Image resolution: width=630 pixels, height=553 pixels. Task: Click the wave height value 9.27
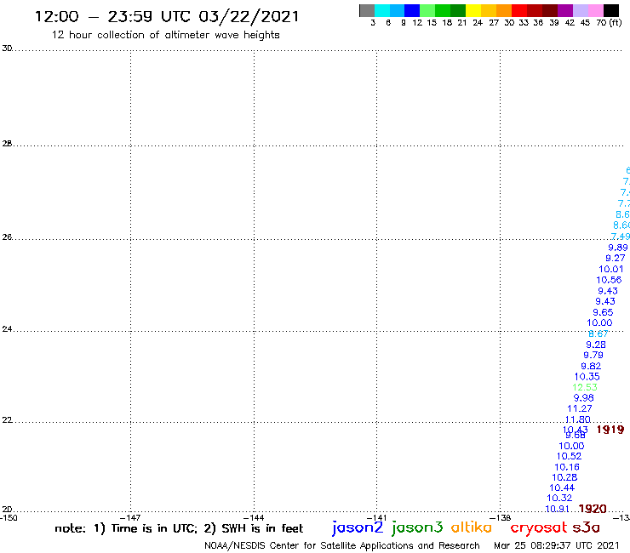(x=616, y=258)
